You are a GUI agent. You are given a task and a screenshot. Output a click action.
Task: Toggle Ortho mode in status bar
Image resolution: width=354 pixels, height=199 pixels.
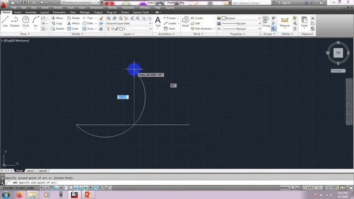click(x=56, y=188)
